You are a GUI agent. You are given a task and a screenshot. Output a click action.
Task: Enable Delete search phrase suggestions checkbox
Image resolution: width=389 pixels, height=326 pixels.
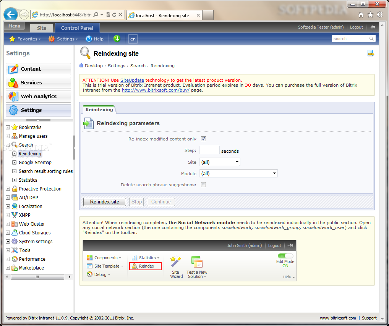click(x=203, y=185)
